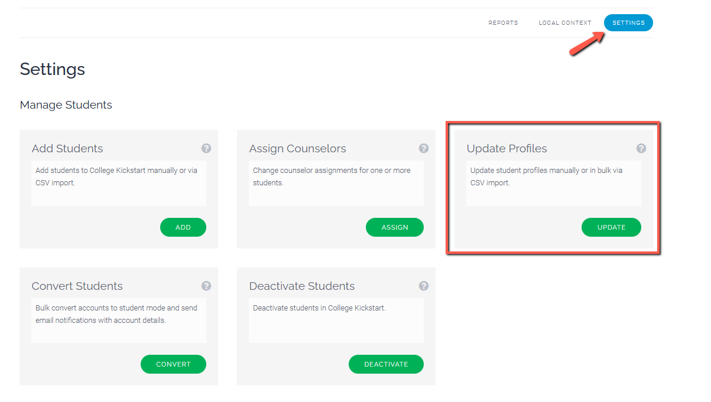Open help icon for Add Students
Image resolution: width=711 pixels, height=402 pixels.
coord(206,148)
